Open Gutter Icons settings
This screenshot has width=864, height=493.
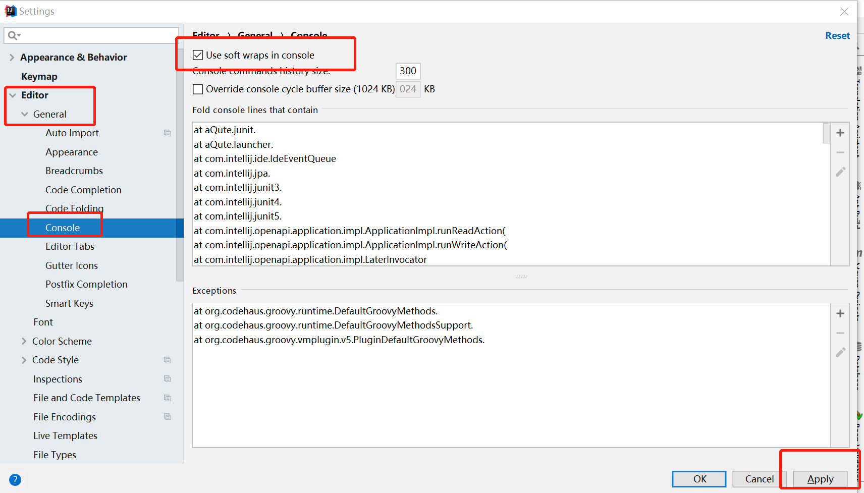(72, 266)
